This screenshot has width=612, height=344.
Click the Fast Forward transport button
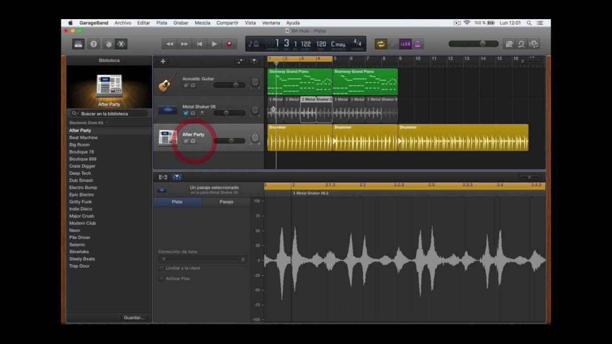pos(185,44)
